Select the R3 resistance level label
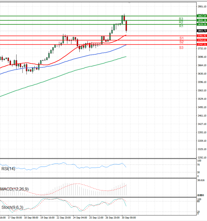This screenshot has height=221, width=207. tap(181, 19)
